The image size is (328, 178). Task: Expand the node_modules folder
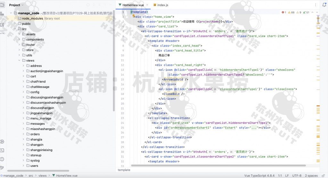(15, 19)
